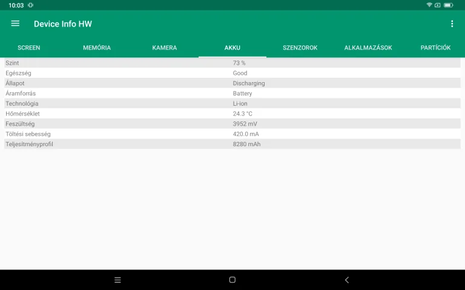Image resolution: width=465 pixels, height=290 pixels.
Task: Select the AKKU tab
Action: pyautogui.click(x=232, y=48)
